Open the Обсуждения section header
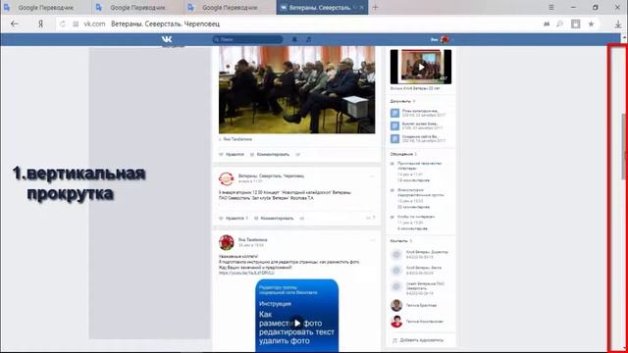 401,154
